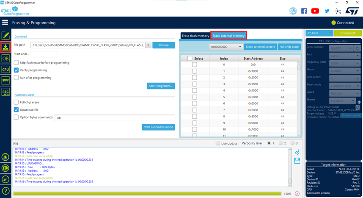Open the YouTube link icon
Image resolution: width=363 pixels, height=198 pixels.
tap(315, 11)
